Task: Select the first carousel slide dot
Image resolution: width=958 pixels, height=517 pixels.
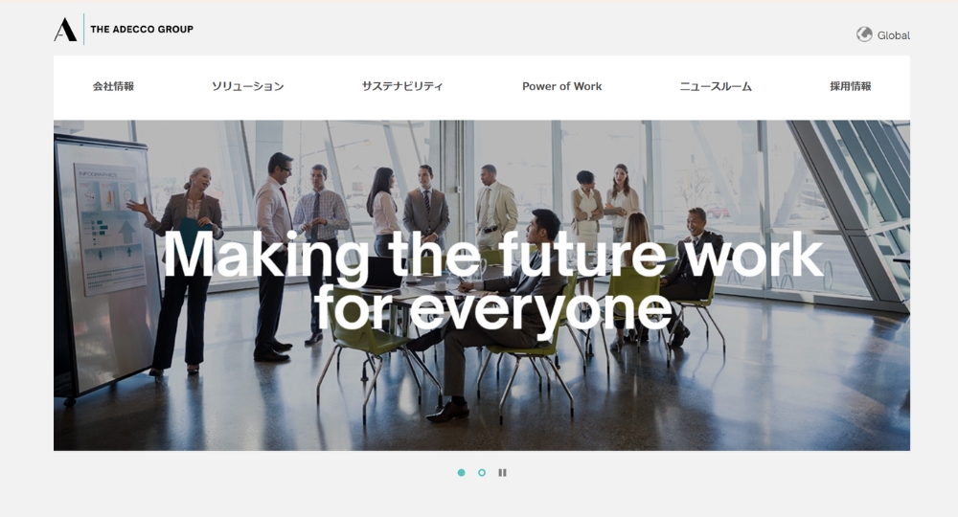Action: pos(462,472)
